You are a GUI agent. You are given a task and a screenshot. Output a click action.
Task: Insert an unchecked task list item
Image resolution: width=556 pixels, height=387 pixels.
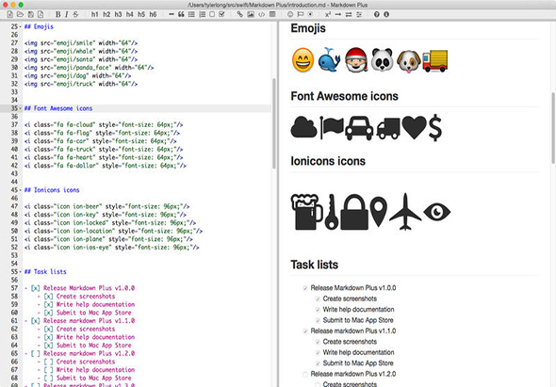(x=212, y=14)
